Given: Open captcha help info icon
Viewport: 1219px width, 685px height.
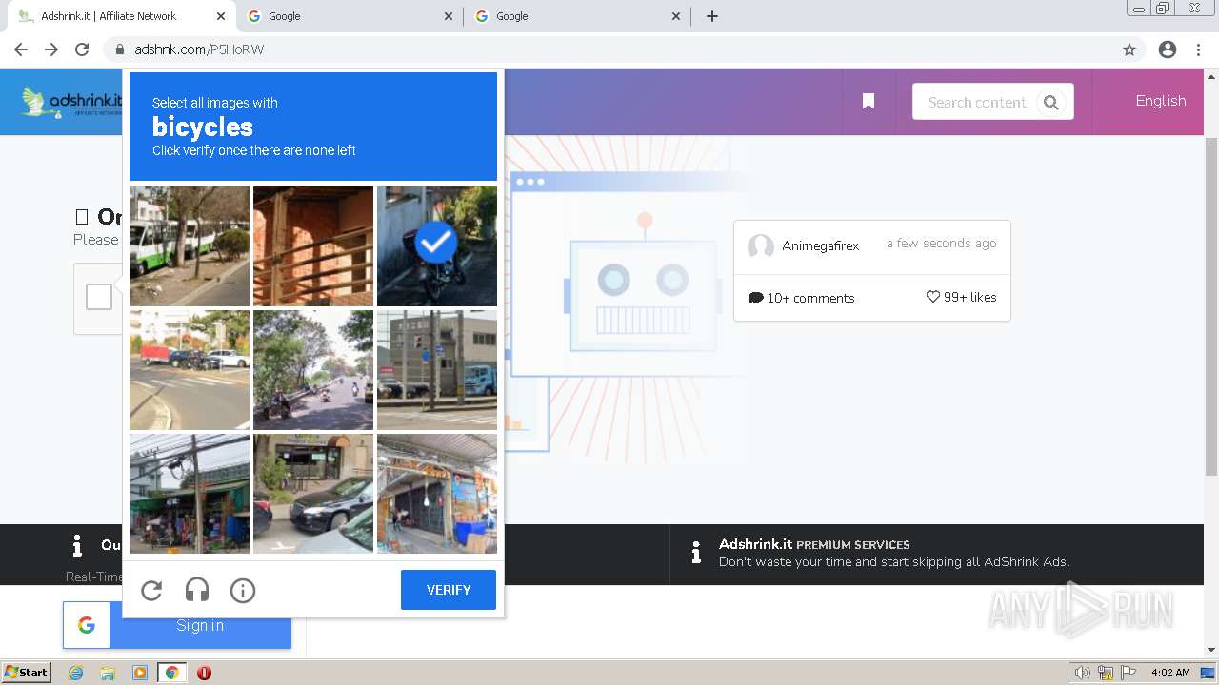Looking at the screenshot, I should click(243, 591).
